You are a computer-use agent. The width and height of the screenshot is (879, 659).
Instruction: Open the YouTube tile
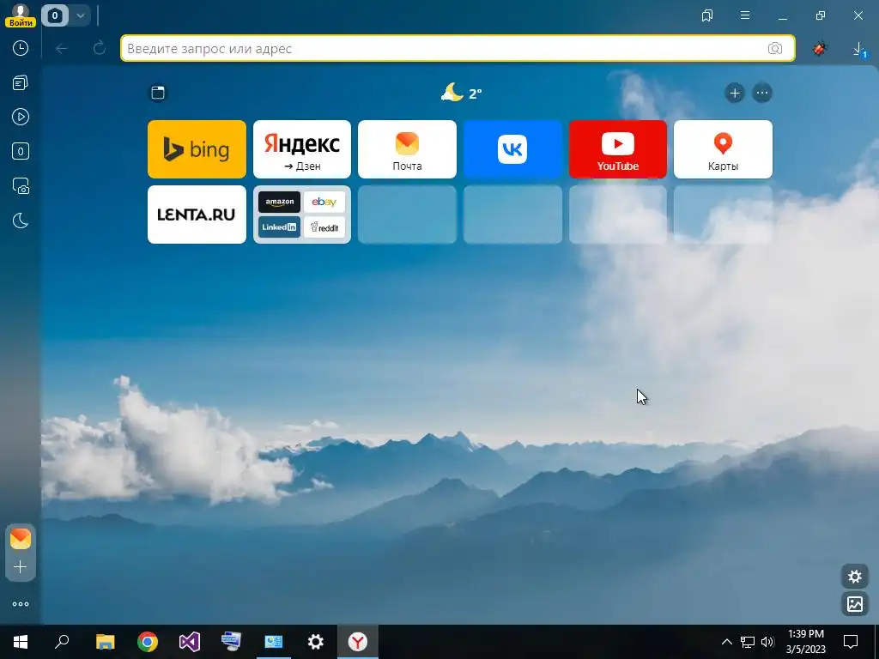618,149
